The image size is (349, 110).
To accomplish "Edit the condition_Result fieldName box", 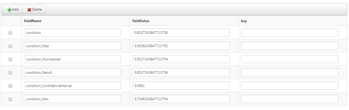I will tap(73, 73).
